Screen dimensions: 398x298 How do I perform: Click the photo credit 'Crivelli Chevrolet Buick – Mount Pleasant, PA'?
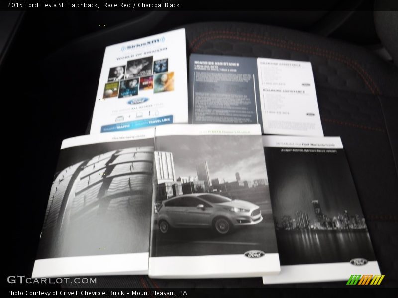tap(123, 293)
